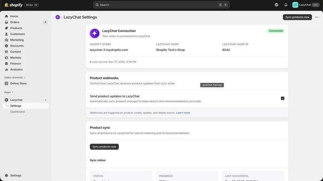Viewport: 323px width, 181px height.
Task: Click Sync products now under Product sync
Action: coord(104,147)
